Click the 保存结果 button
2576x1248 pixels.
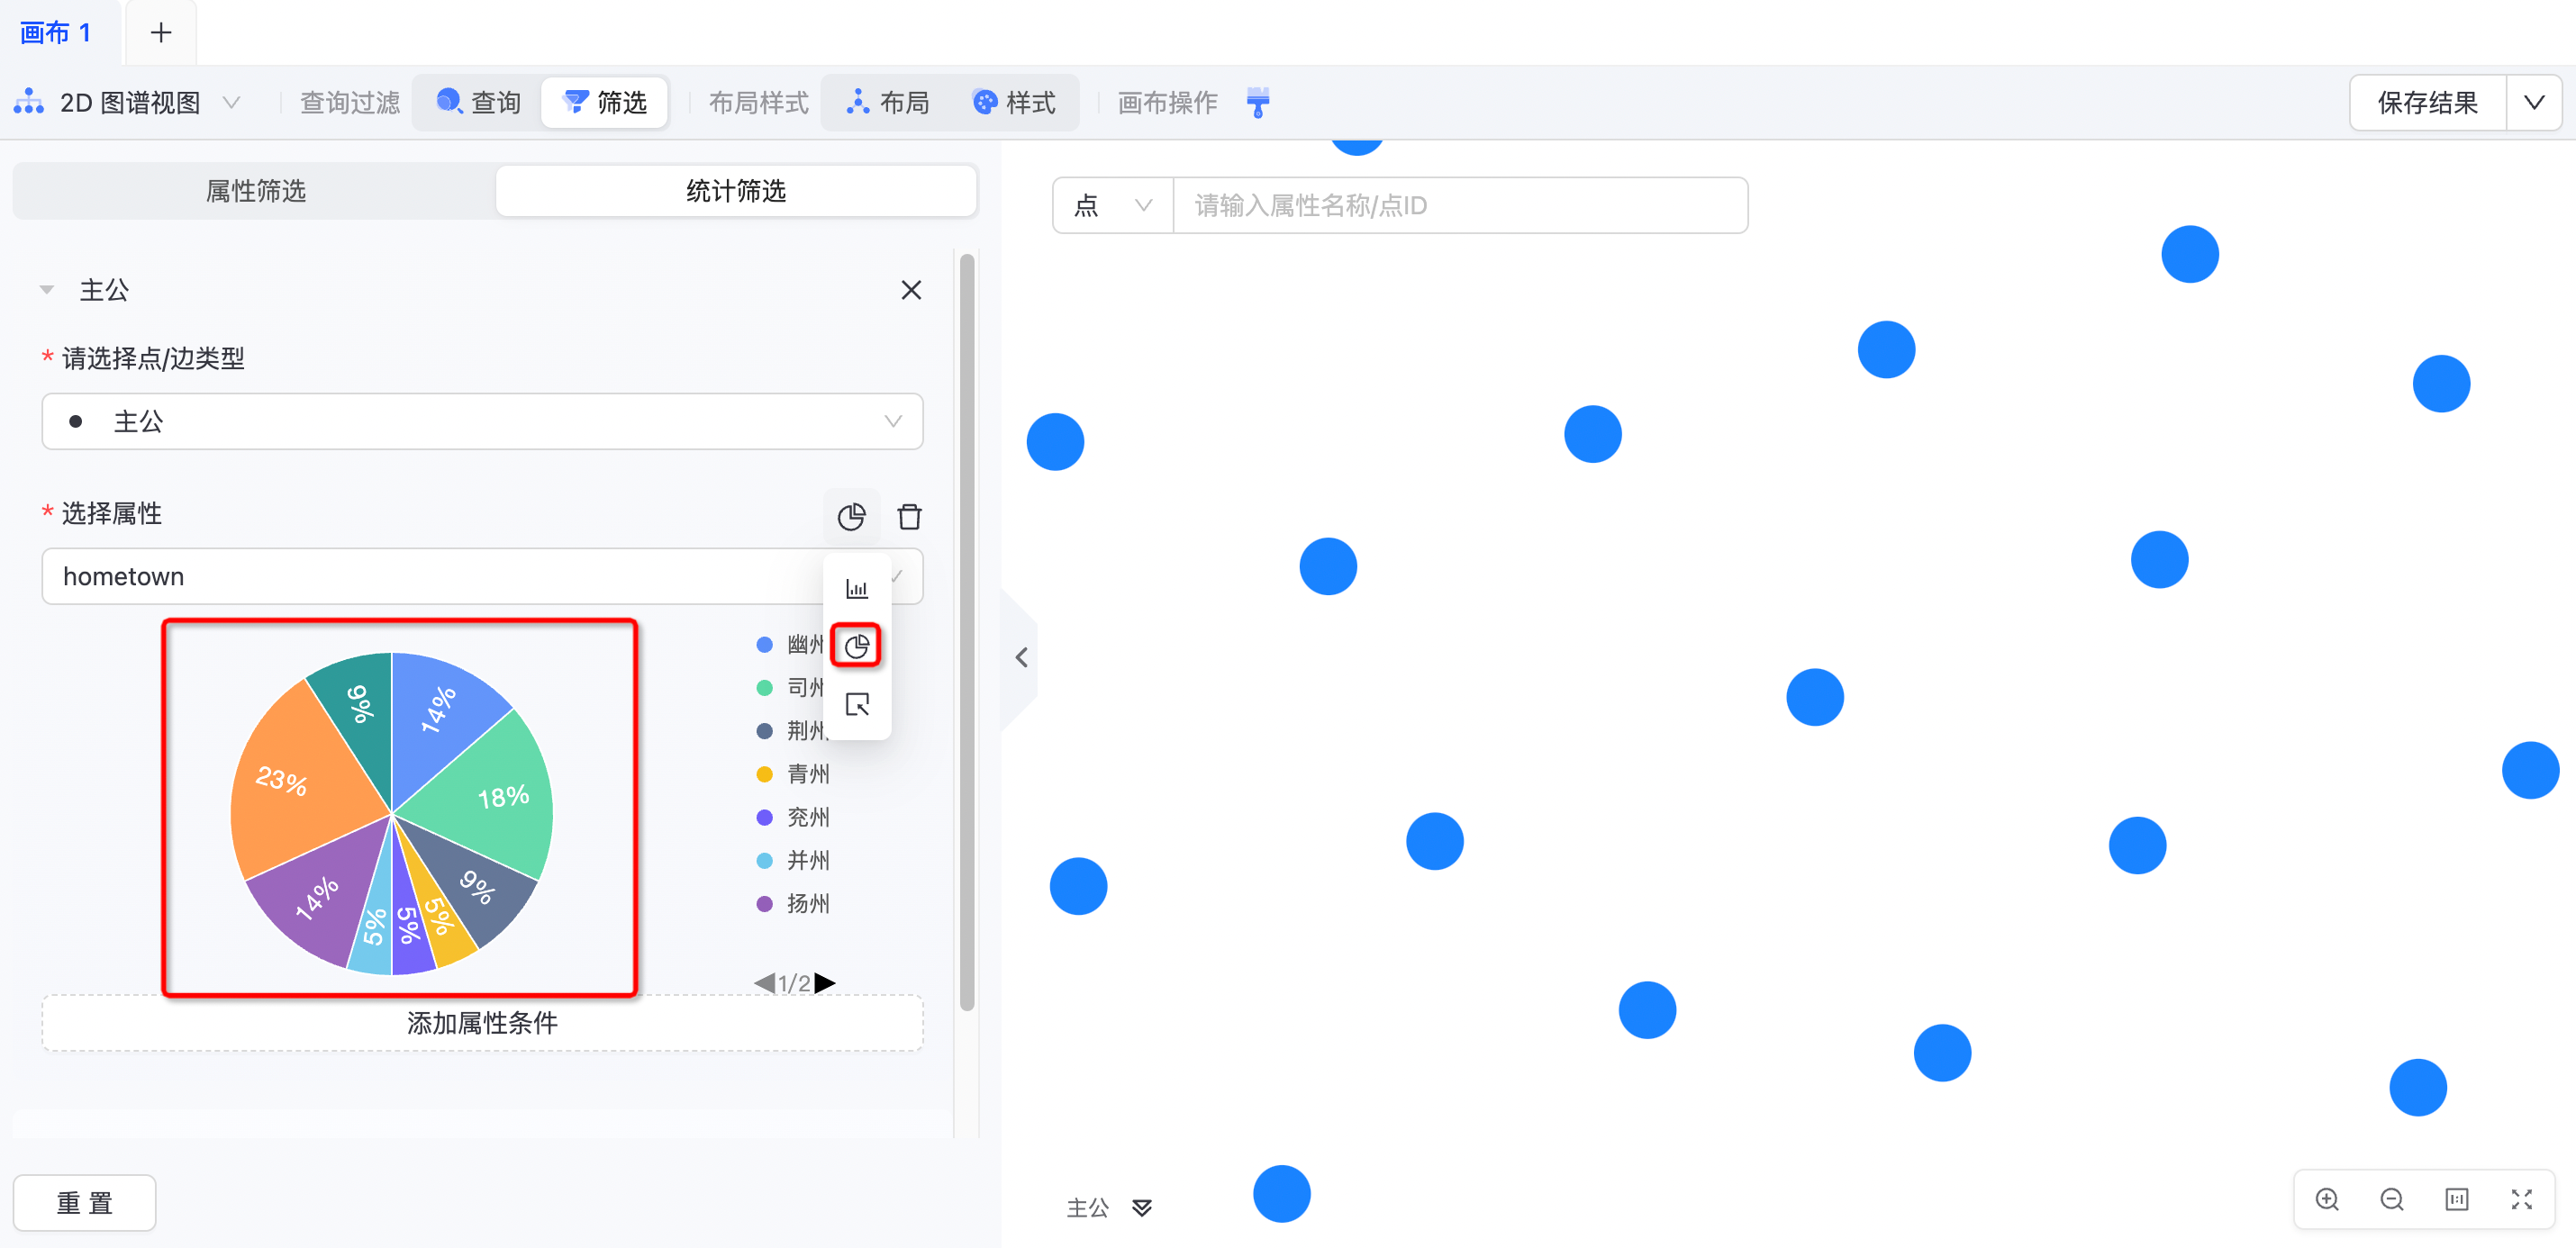2427,102
